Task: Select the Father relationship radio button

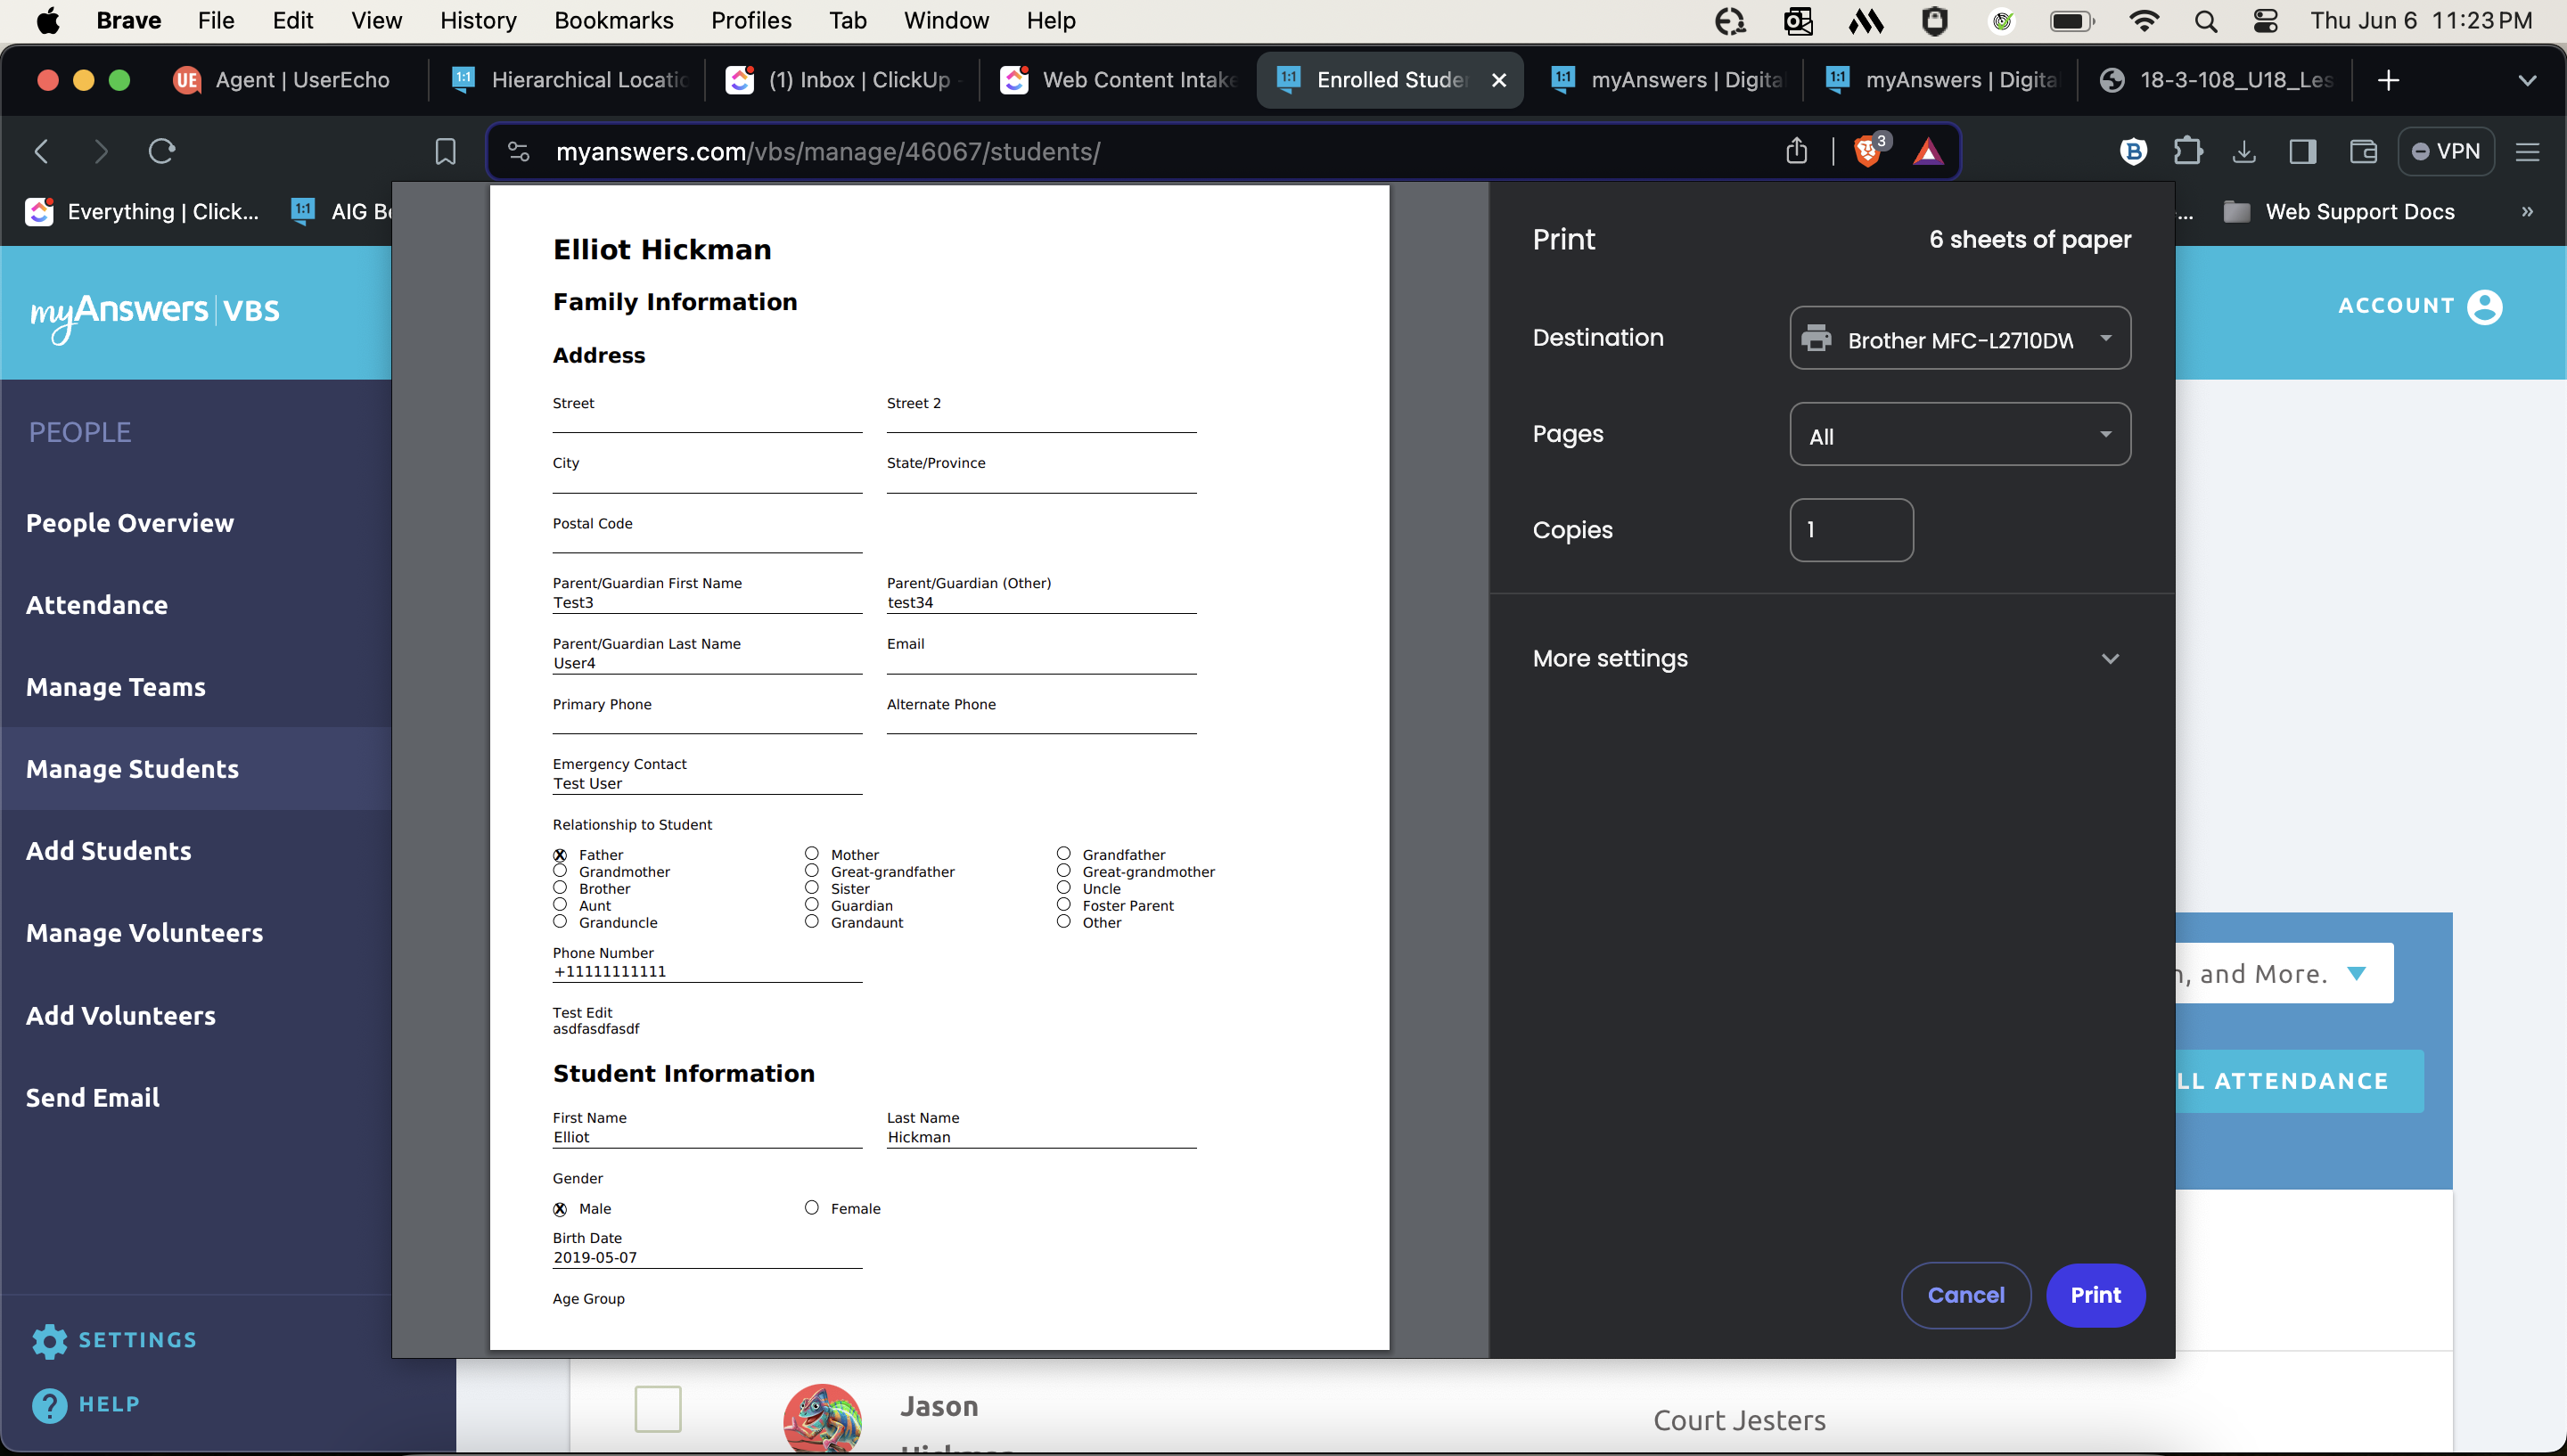Action: (x=560, y=854)
